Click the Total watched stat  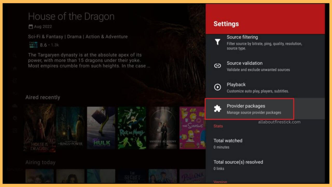228,141
